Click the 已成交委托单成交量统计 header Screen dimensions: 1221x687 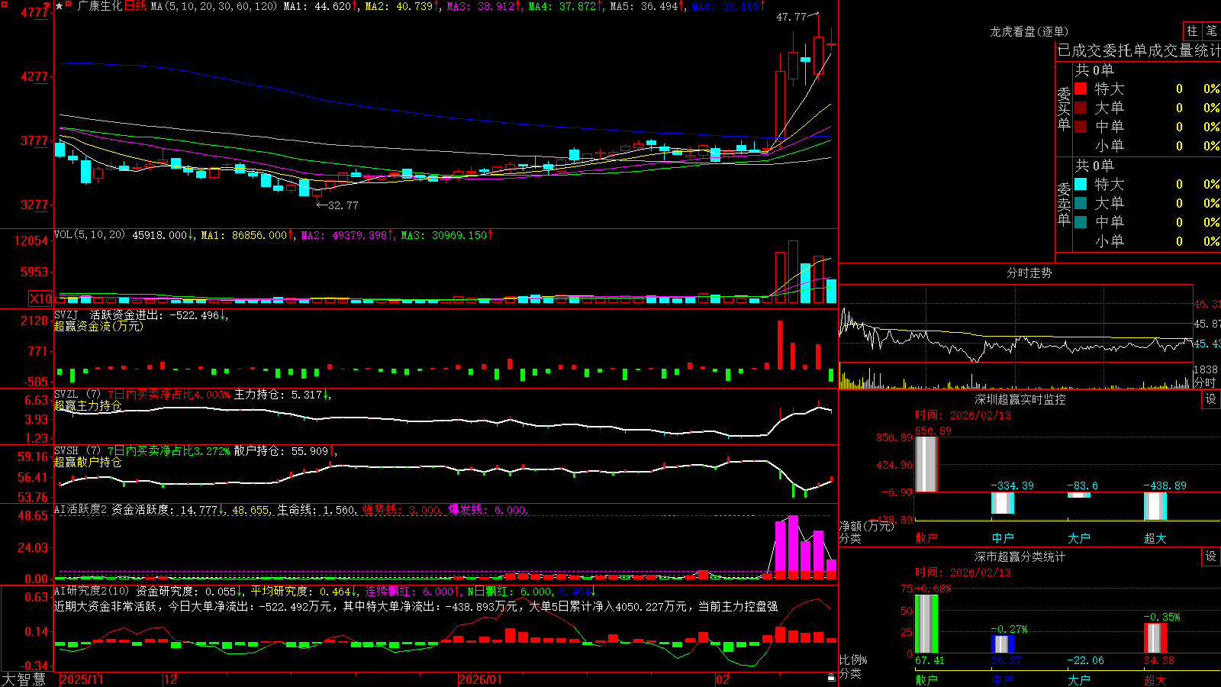tap(1139, 50)
